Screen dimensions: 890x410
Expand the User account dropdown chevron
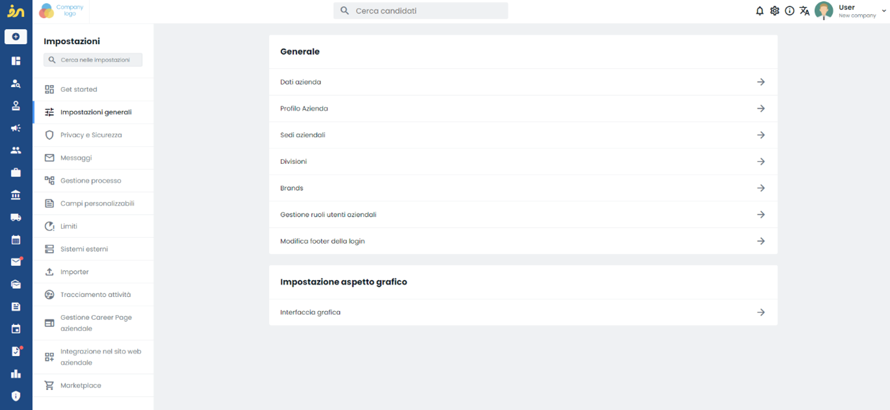point(884,10)
